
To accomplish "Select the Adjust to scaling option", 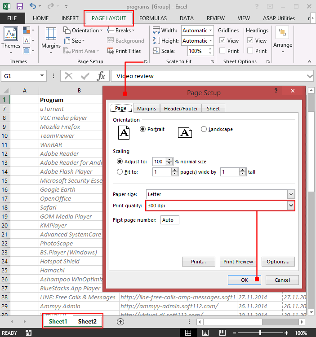I will pos(120,162).
